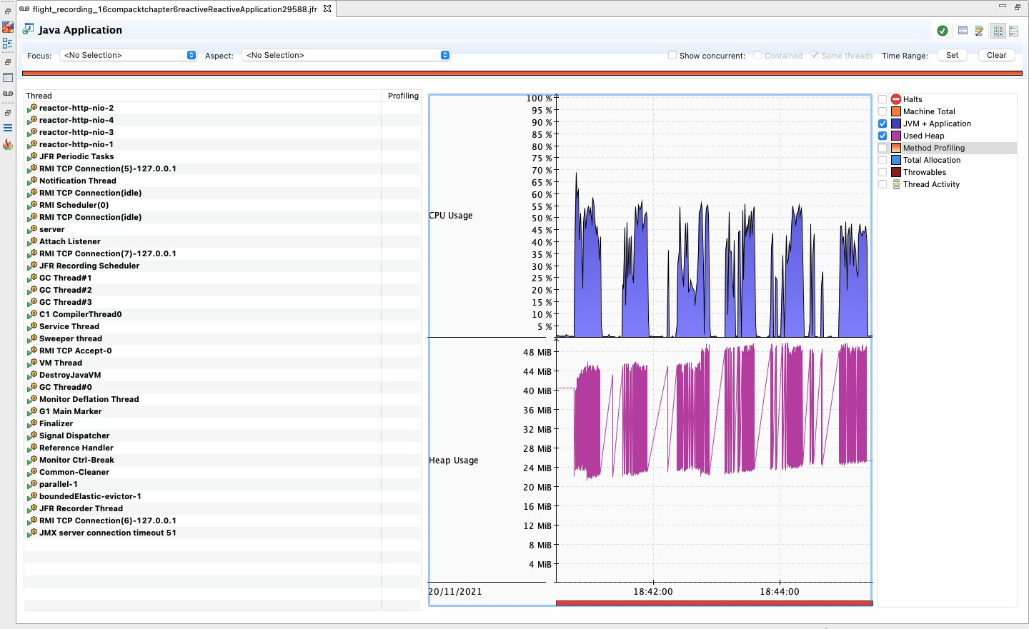Click inside the Heap Usage chart area
The image size is (1029, 629).
point(714,460)
